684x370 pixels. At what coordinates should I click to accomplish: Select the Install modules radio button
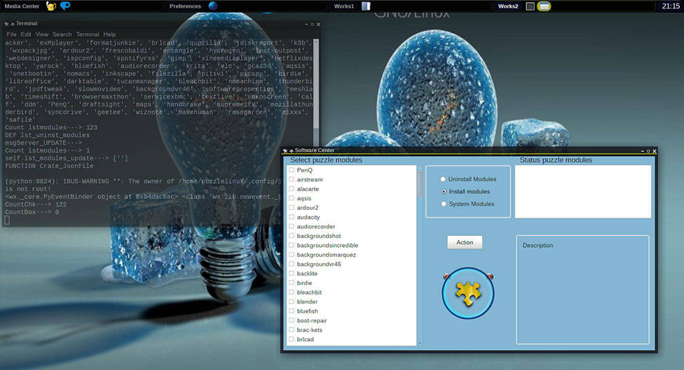point(444,191)
